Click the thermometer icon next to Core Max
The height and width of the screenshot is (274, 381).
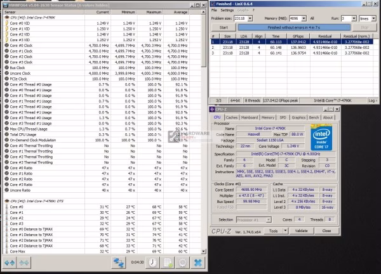pos(7,251)
